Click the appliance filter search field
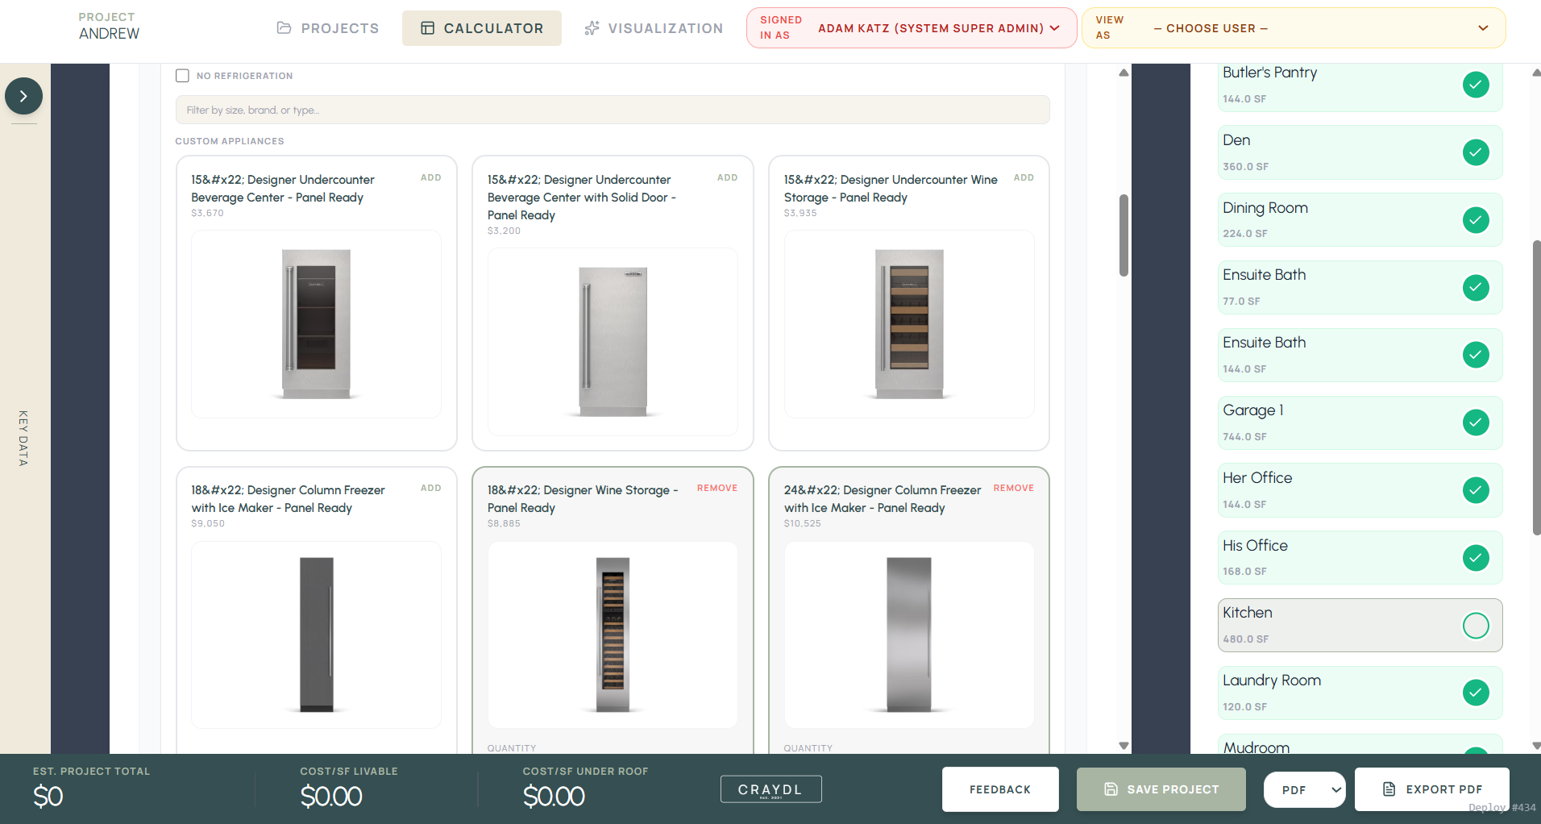 (612, 110)
